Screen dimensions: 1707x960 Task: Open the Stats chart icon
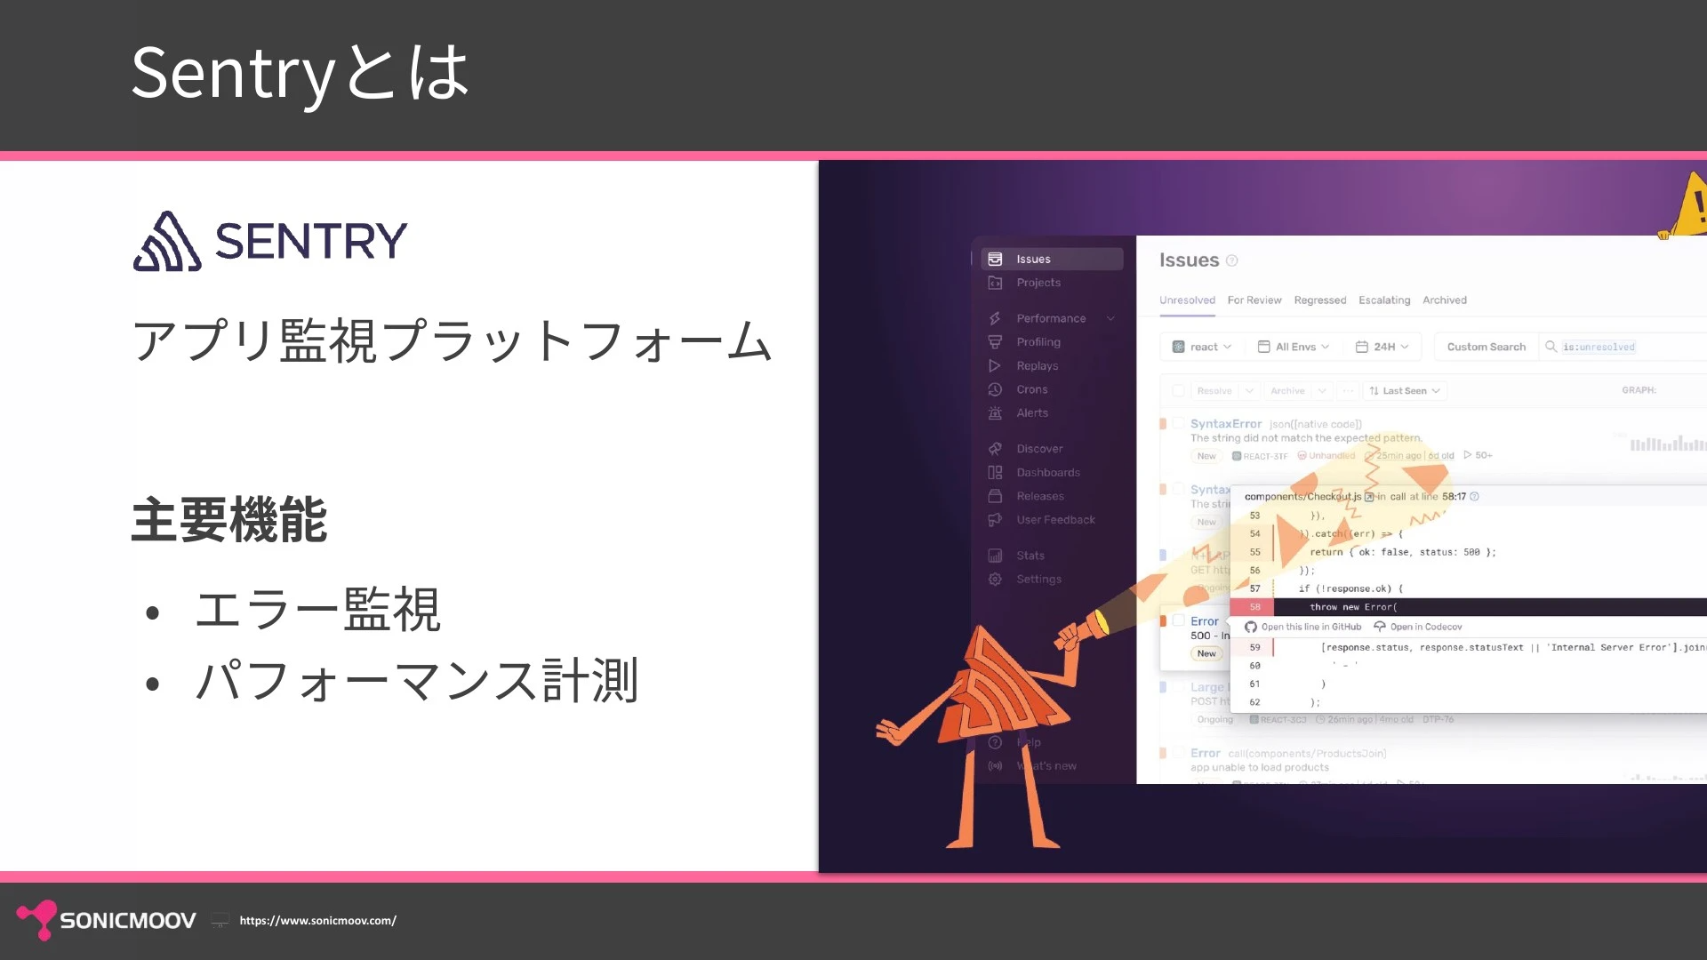click(x=995, y=556)
